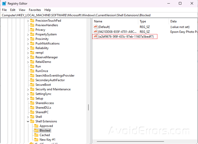Select the Cached key in tree
This screenshot has height=144, width=198.
coord(45,135)
